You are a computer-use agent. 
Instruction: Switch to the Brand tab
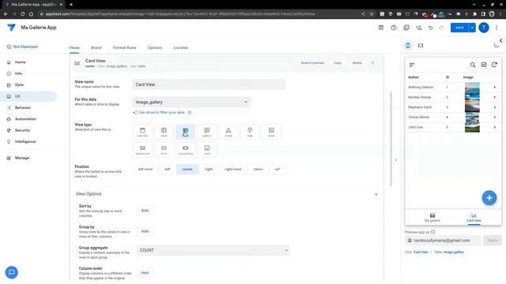tap(96, 47)
